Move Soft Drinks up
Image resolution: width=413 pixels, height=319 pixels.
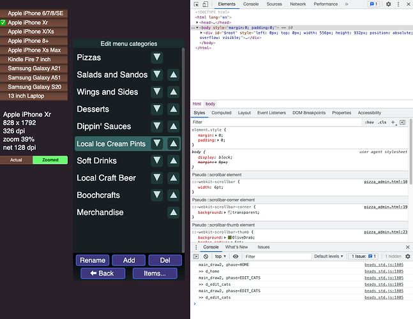pyautogui.click(x=174, y=161)
